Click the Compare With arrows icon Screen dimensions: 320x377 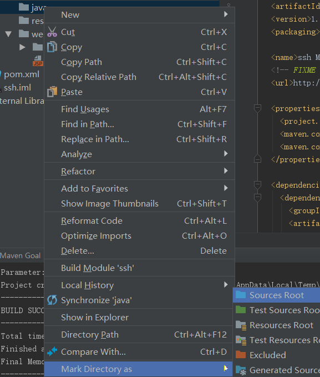coord(52,351)
